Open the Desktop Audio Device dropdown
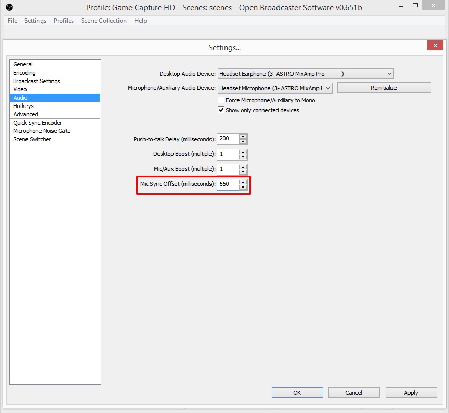The image size is (449, 413). pyautogui.click(x=389, y=74)
